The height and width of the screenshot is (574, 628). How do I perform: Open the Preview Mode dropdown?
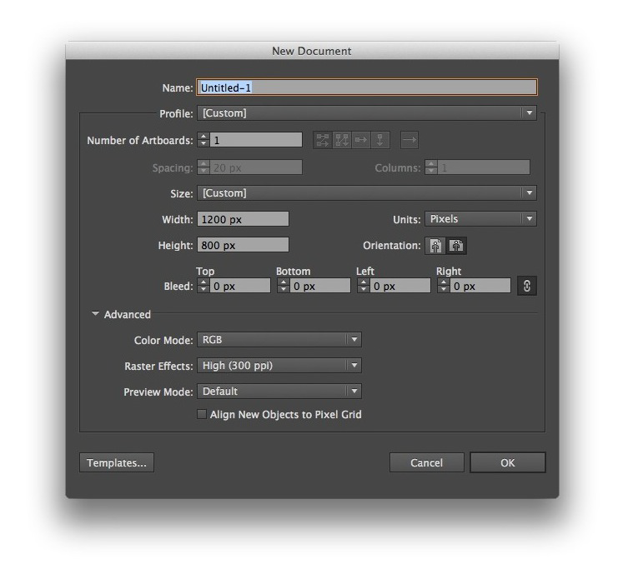coord(279,391)
